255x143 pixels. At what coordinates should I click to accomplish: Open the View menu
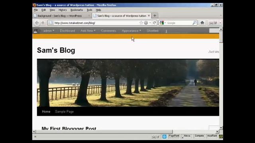click(52, 10)
